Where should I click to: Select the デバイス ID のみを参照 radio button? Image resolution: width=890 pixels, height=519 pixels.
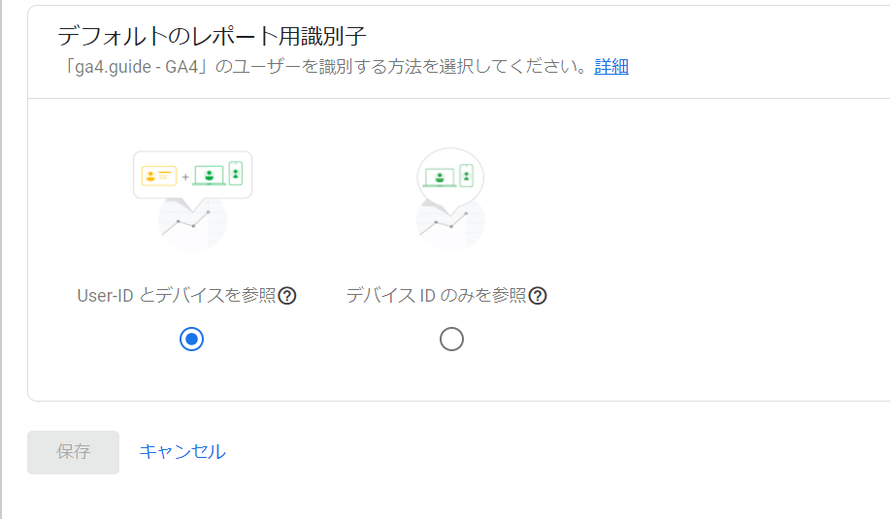(x=452, y=340)
